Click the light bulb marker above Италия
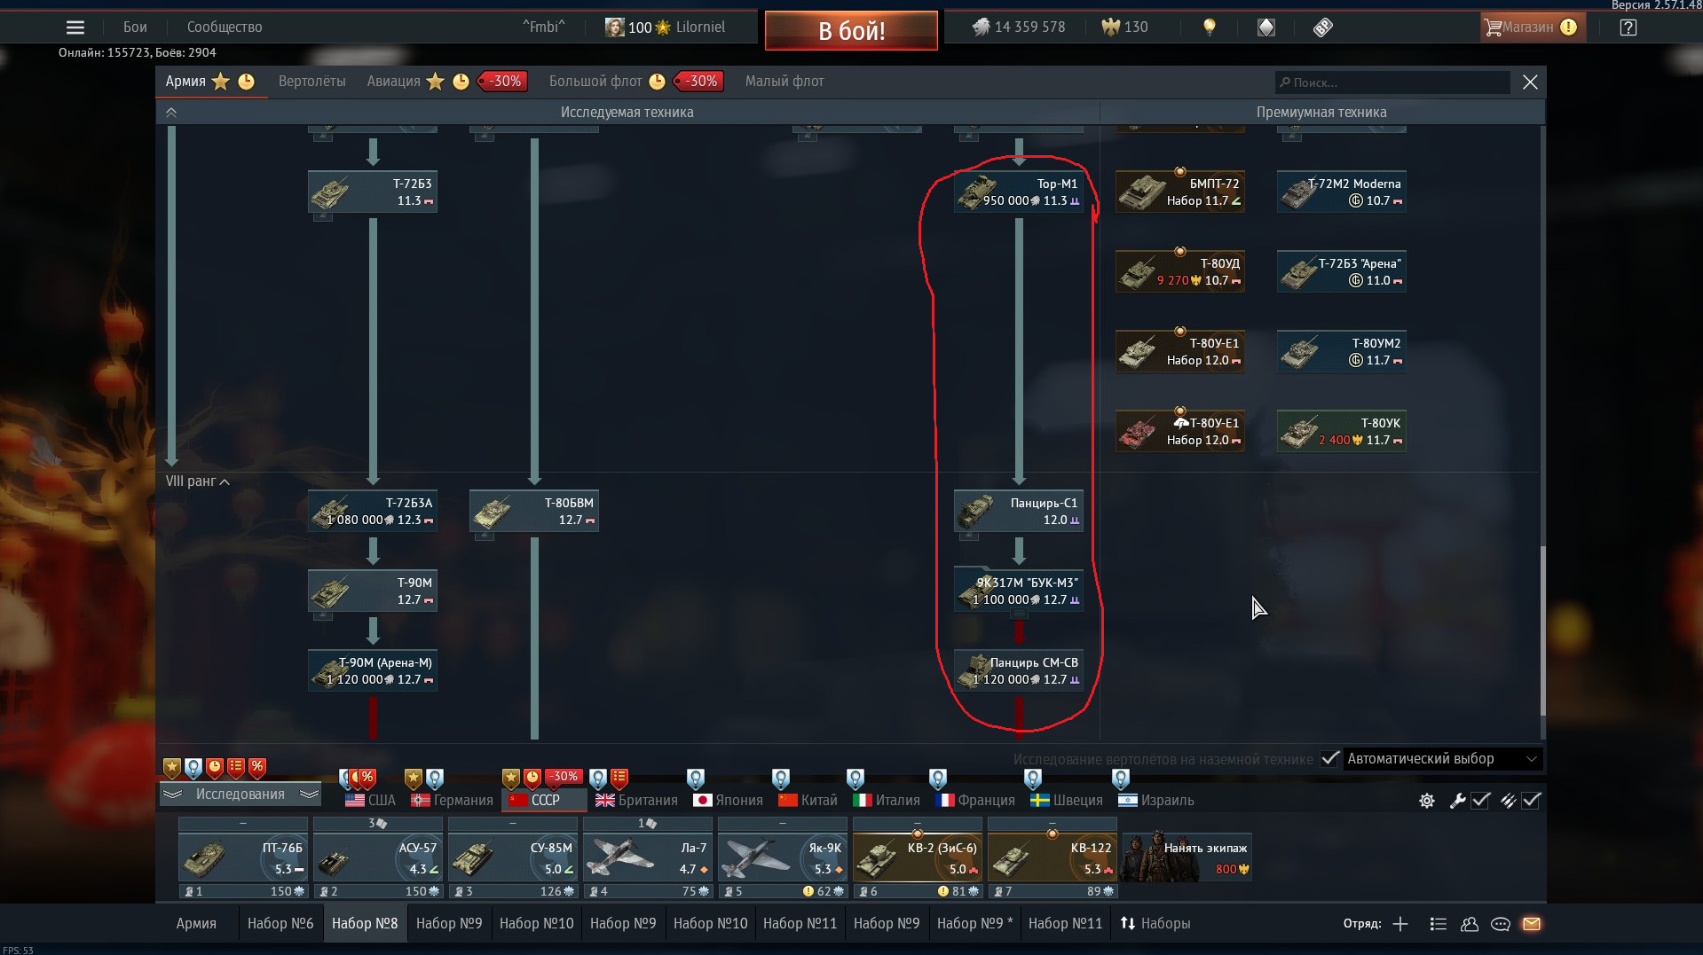1703x955 pixels. [855, 779]
